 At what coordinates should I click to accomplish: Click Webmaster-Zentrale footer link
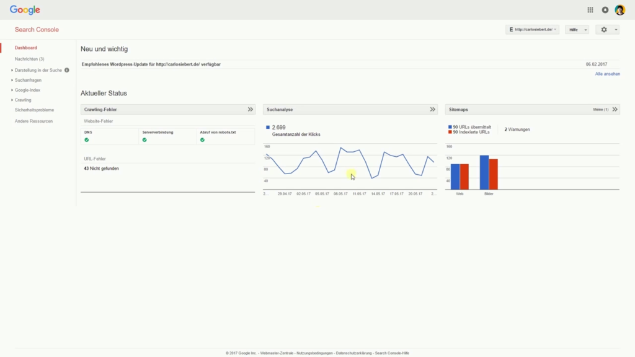pos(277,353)
